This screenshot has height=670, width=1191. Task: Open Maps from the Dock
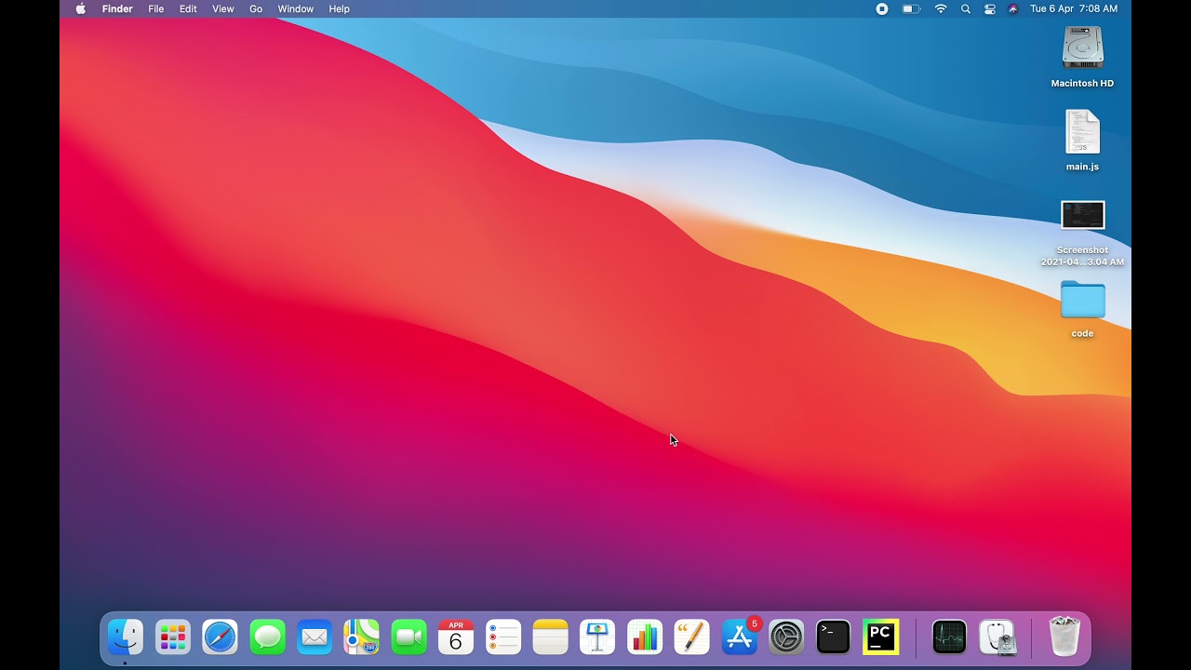click(x=362, y=637)
